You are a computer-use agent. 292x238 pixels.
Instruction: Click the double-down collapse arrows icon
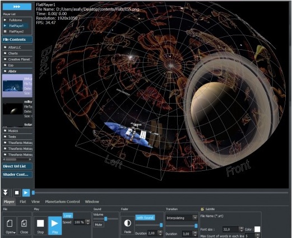6,193
